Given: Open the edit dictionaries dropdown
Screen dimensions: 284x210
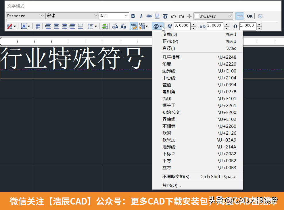Looking at the screenshot, I should pyautogui.click(x=143, y=26).
